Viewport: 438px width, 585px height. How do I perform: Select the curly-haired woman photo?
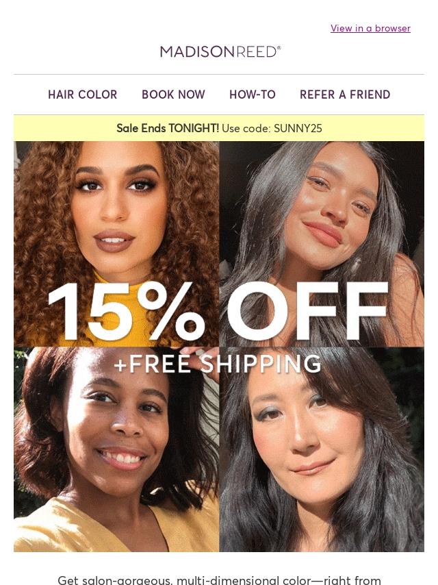pos(116,244)
